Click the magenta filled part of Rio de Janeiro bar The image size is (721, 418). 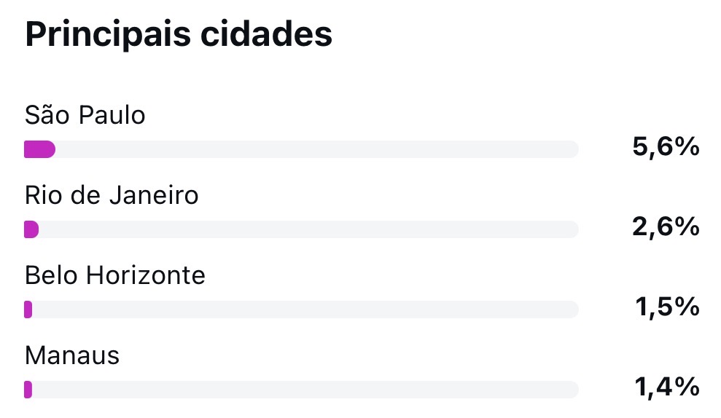(x=31, y=229)
